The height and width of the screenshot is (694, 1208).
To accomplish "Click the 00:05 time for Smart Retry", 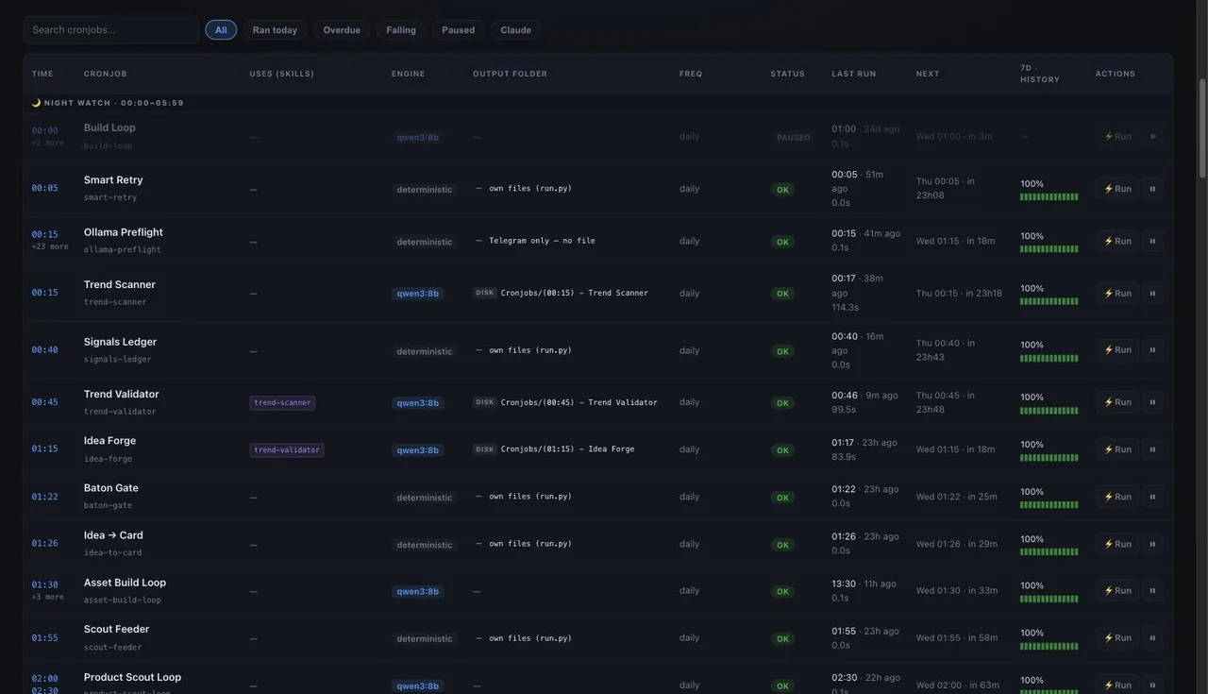I will pos(44,188).
